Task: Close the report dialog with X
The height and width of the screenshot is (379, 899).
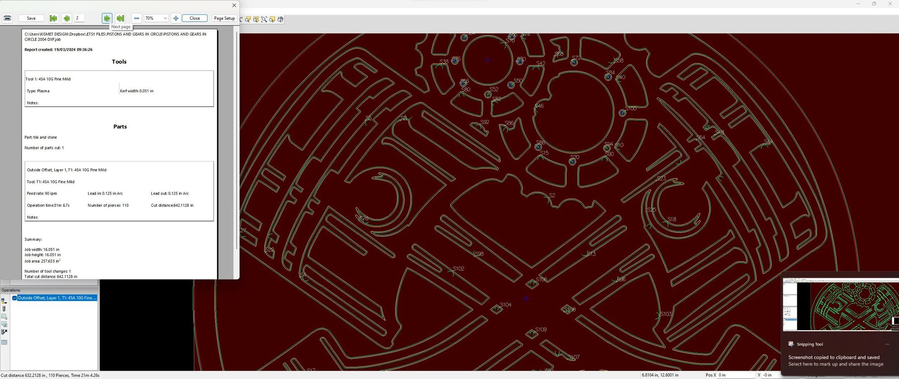Action: coord(234,5)
